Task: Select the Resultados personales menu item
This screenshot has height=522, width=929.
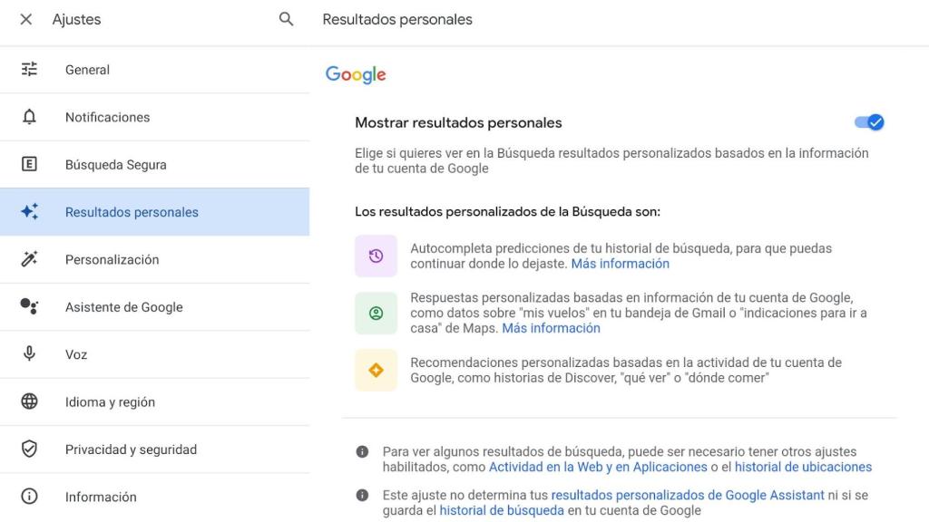Action: pyautogui.click(x=154, y=212)
